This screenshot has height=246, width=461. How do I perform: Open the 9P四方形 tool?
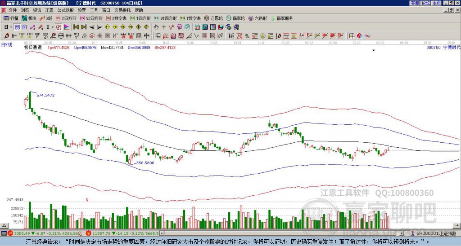pos(91,18)
